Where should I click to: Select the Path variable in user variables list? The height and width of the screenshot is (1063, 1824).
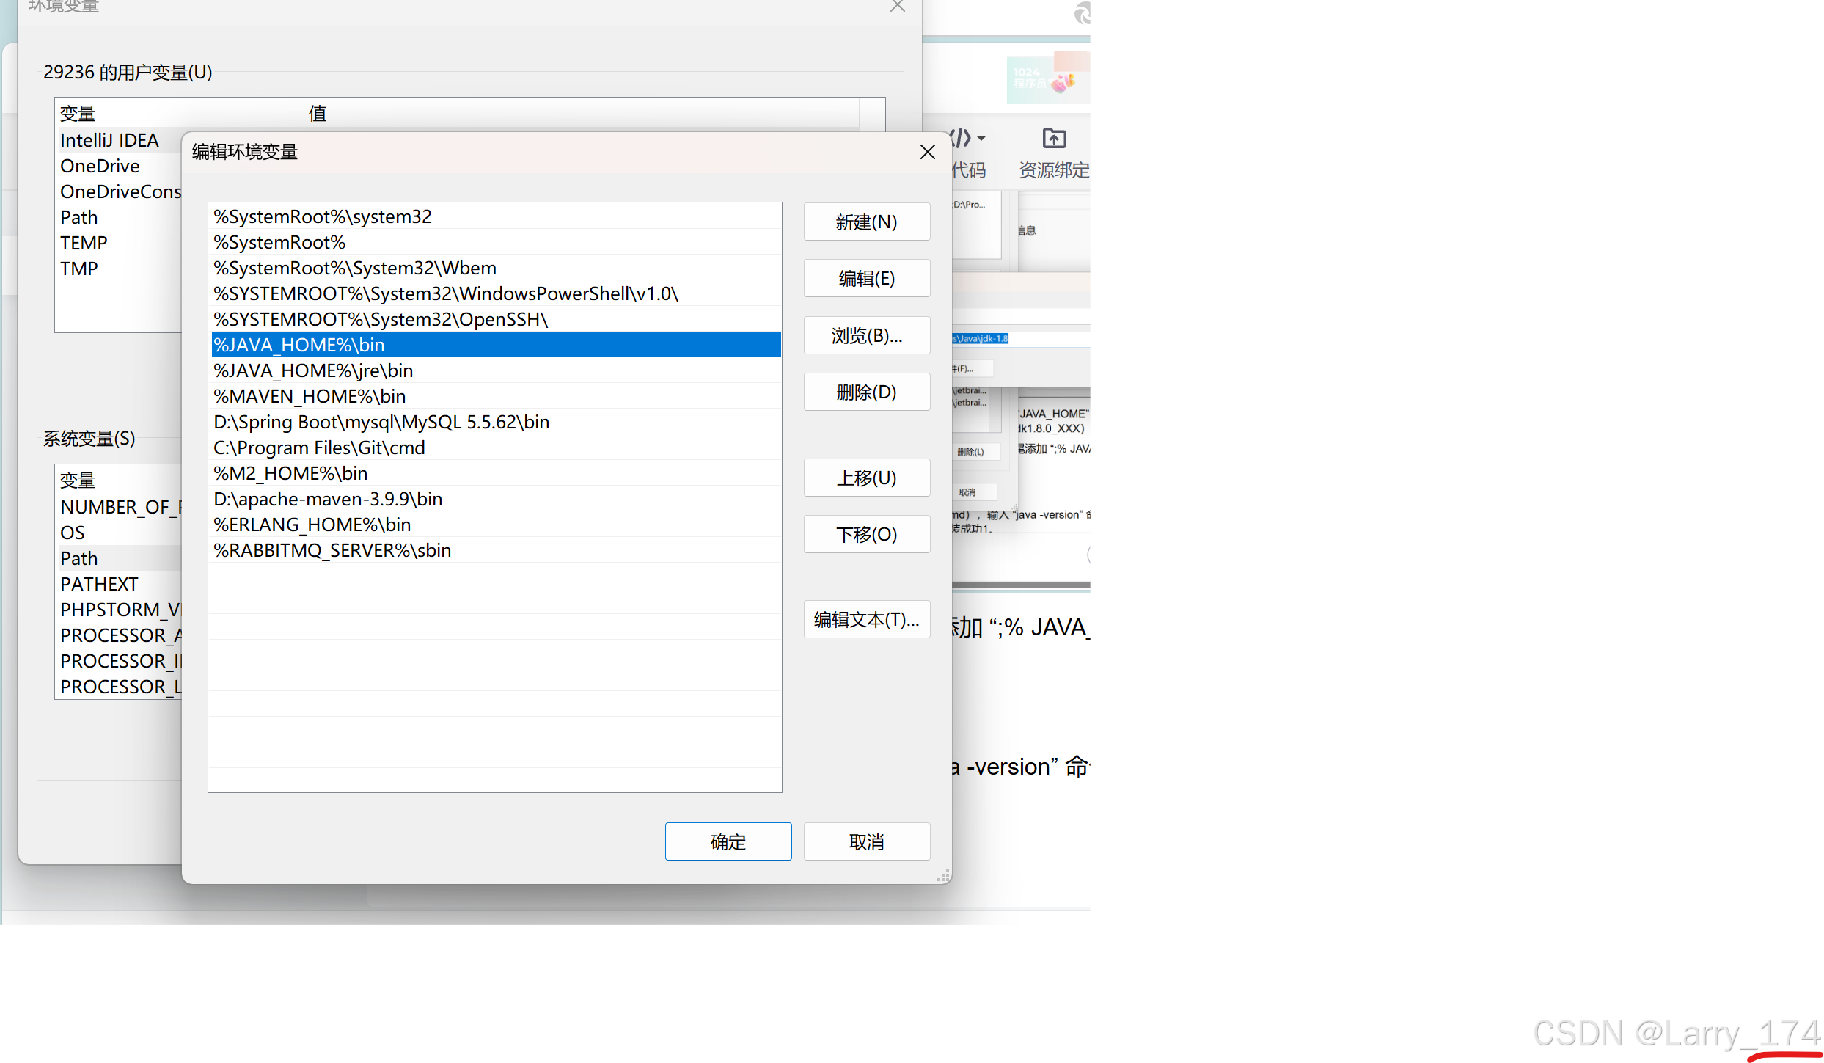78,217
